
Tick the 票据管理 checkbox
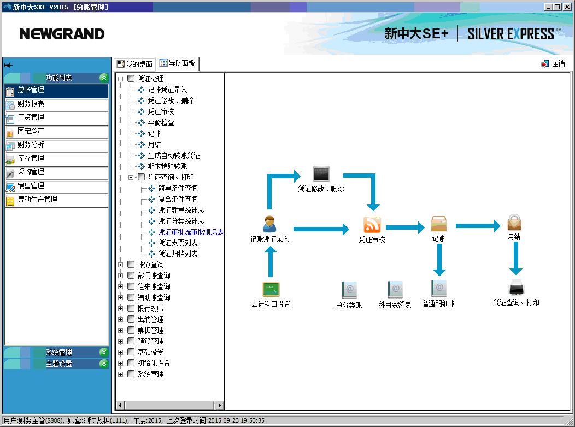pyautogui.click(x=131, y=330)
